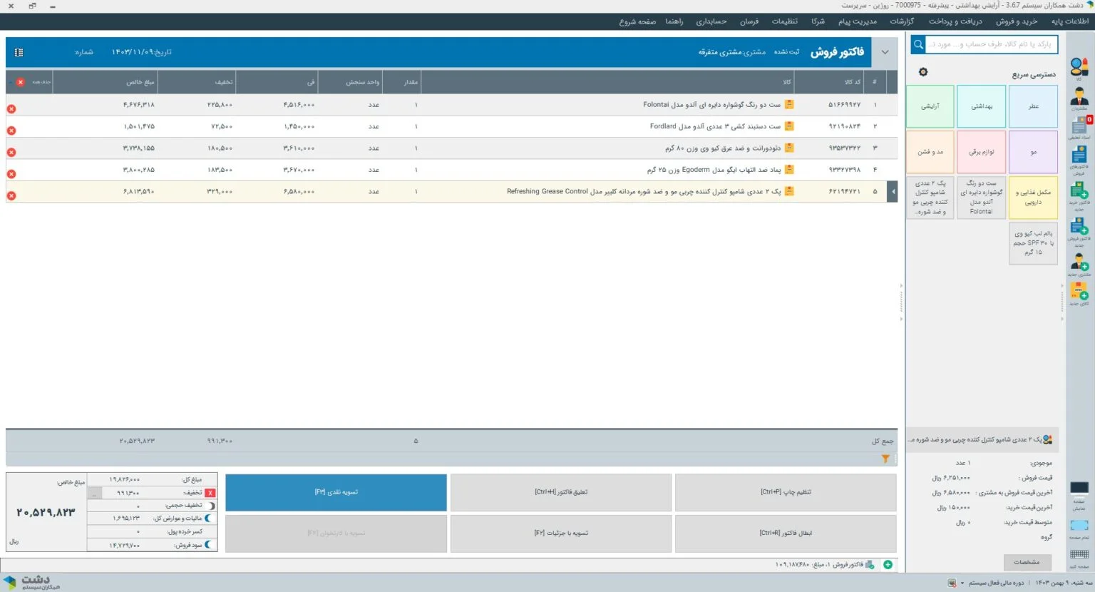Select بهداشتی hygiene quick access tile
Image resolution: width=1095 pixels, height=592 pixels.
pyautogui.click(x=982, y=106)
